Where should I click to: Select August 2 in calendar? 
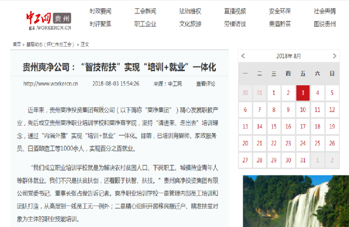(288, 93)
